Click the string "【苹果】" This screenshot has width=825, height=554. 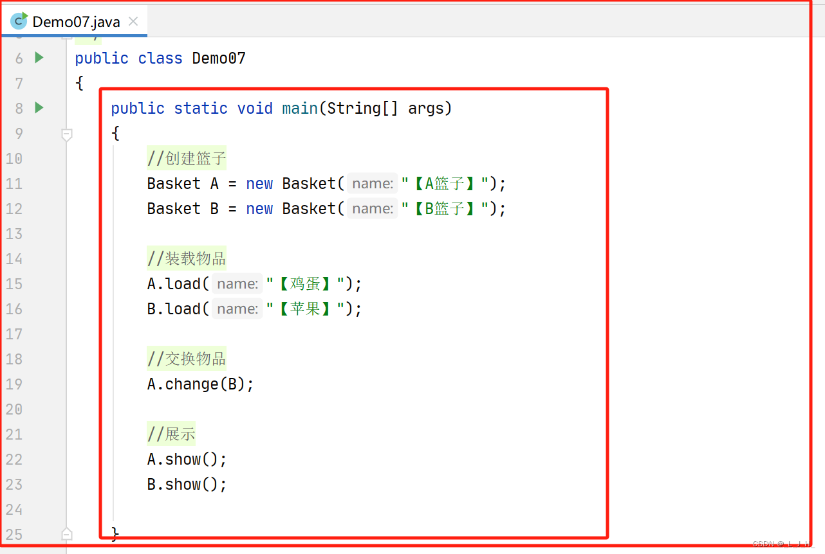[305, 309]
